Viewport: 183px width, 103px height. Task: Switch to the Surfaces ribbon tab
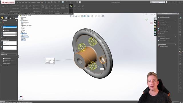click(x=11, y=14)
